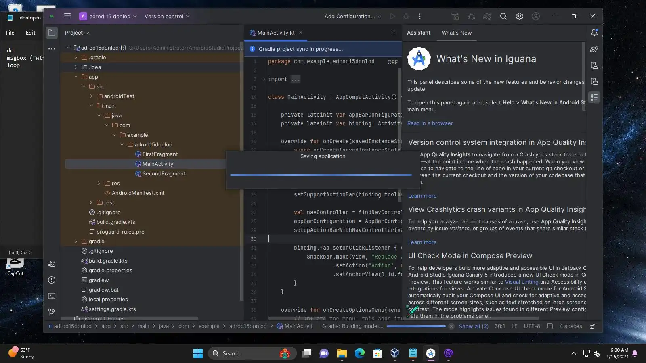
Task: Open File Explorer from the taskbar
Action: click(x=342, y=353)
